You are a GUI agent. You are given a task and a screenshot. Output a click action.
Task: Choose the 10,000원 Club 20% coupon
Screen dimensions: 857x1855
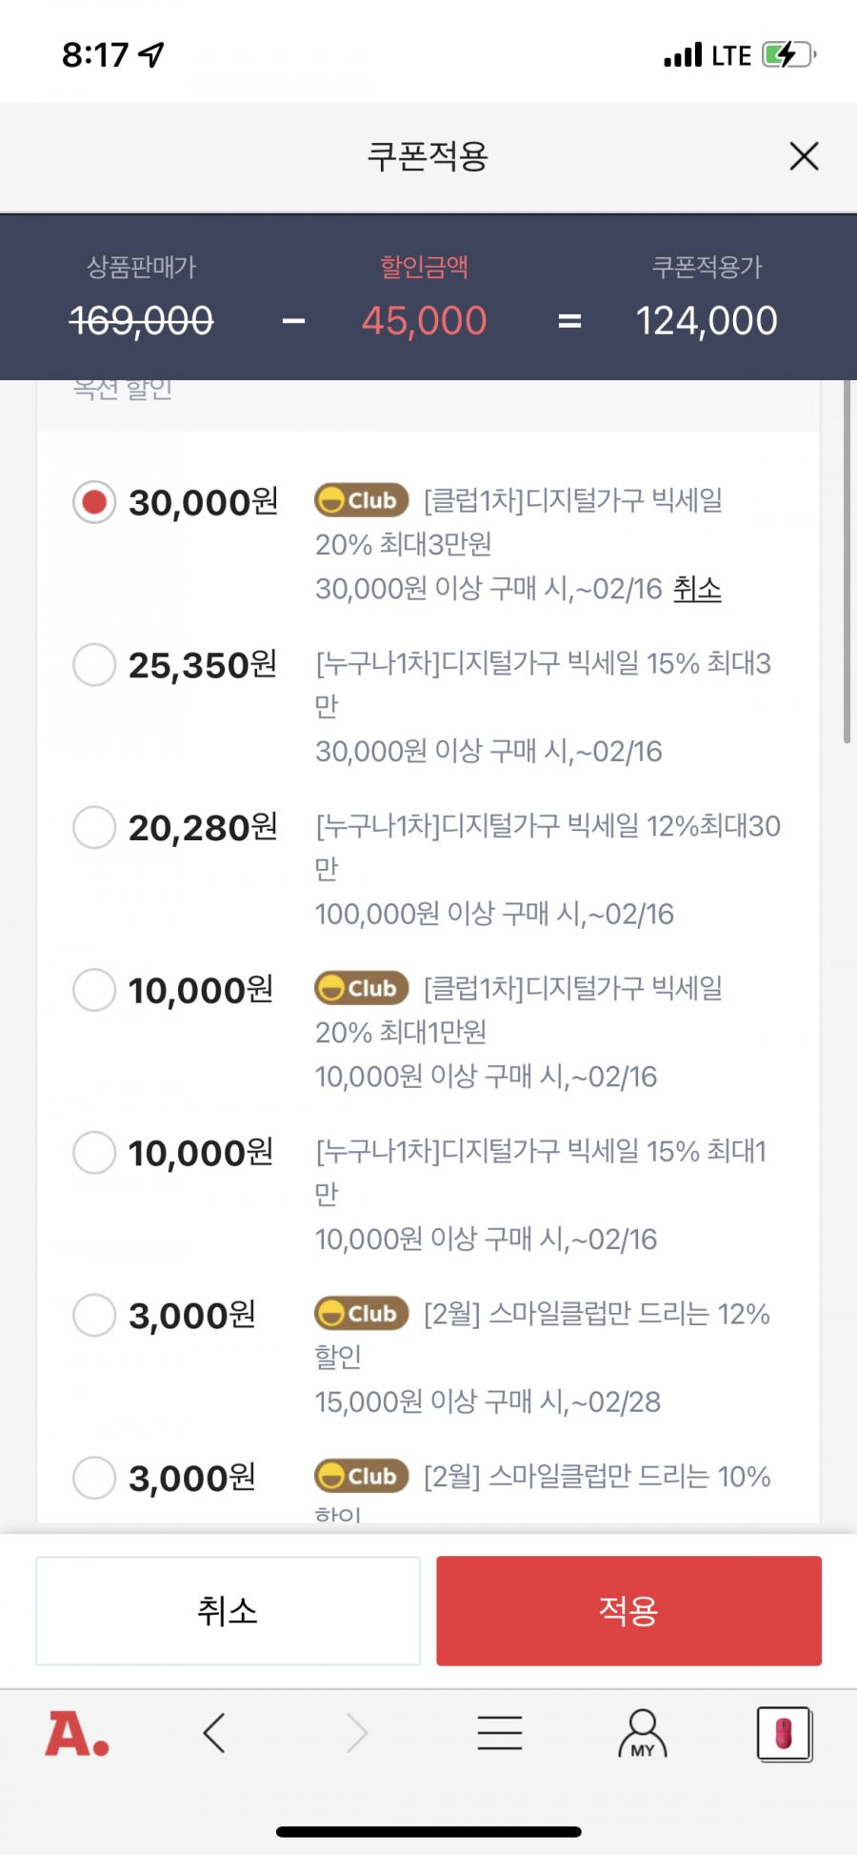coord(94,990)
